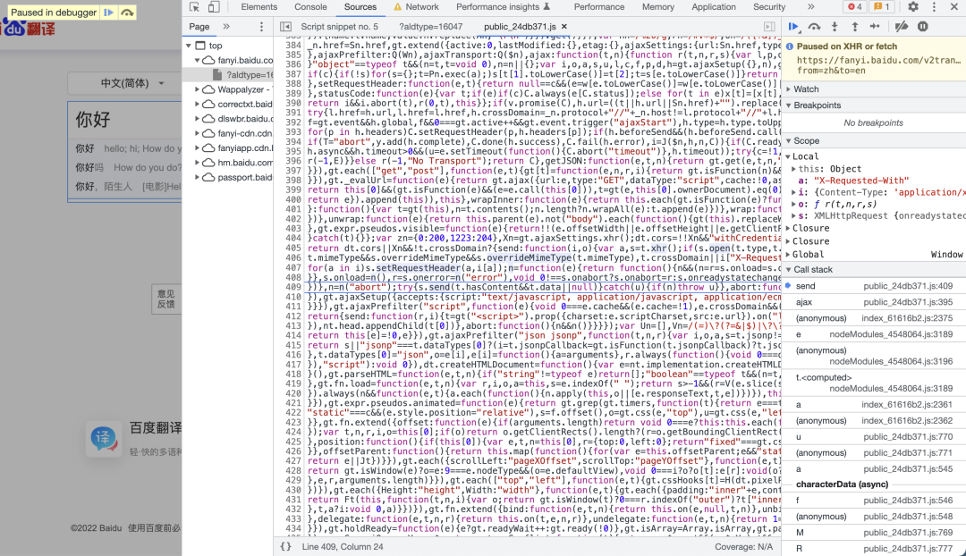Screen dimensions: 966x556
Task: Resume from the Paused in debugger overlay
Action: pos(108,13)
